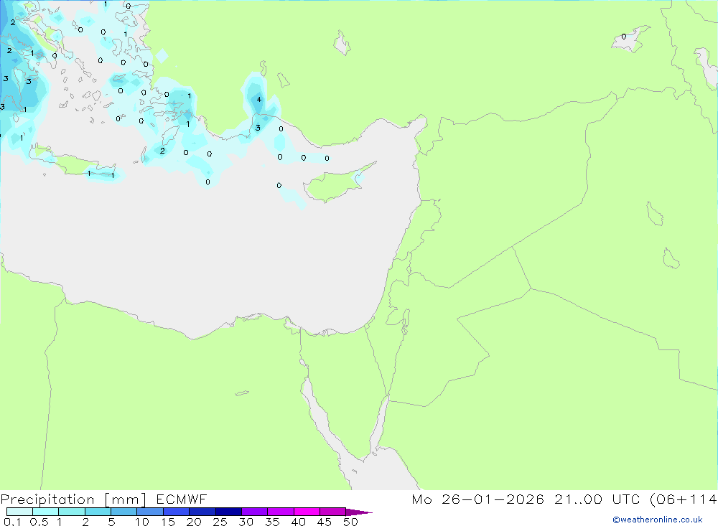Click the '45' legend scale label
The height and width of the screenshot is (526, 718).
(x=325, y=522)
